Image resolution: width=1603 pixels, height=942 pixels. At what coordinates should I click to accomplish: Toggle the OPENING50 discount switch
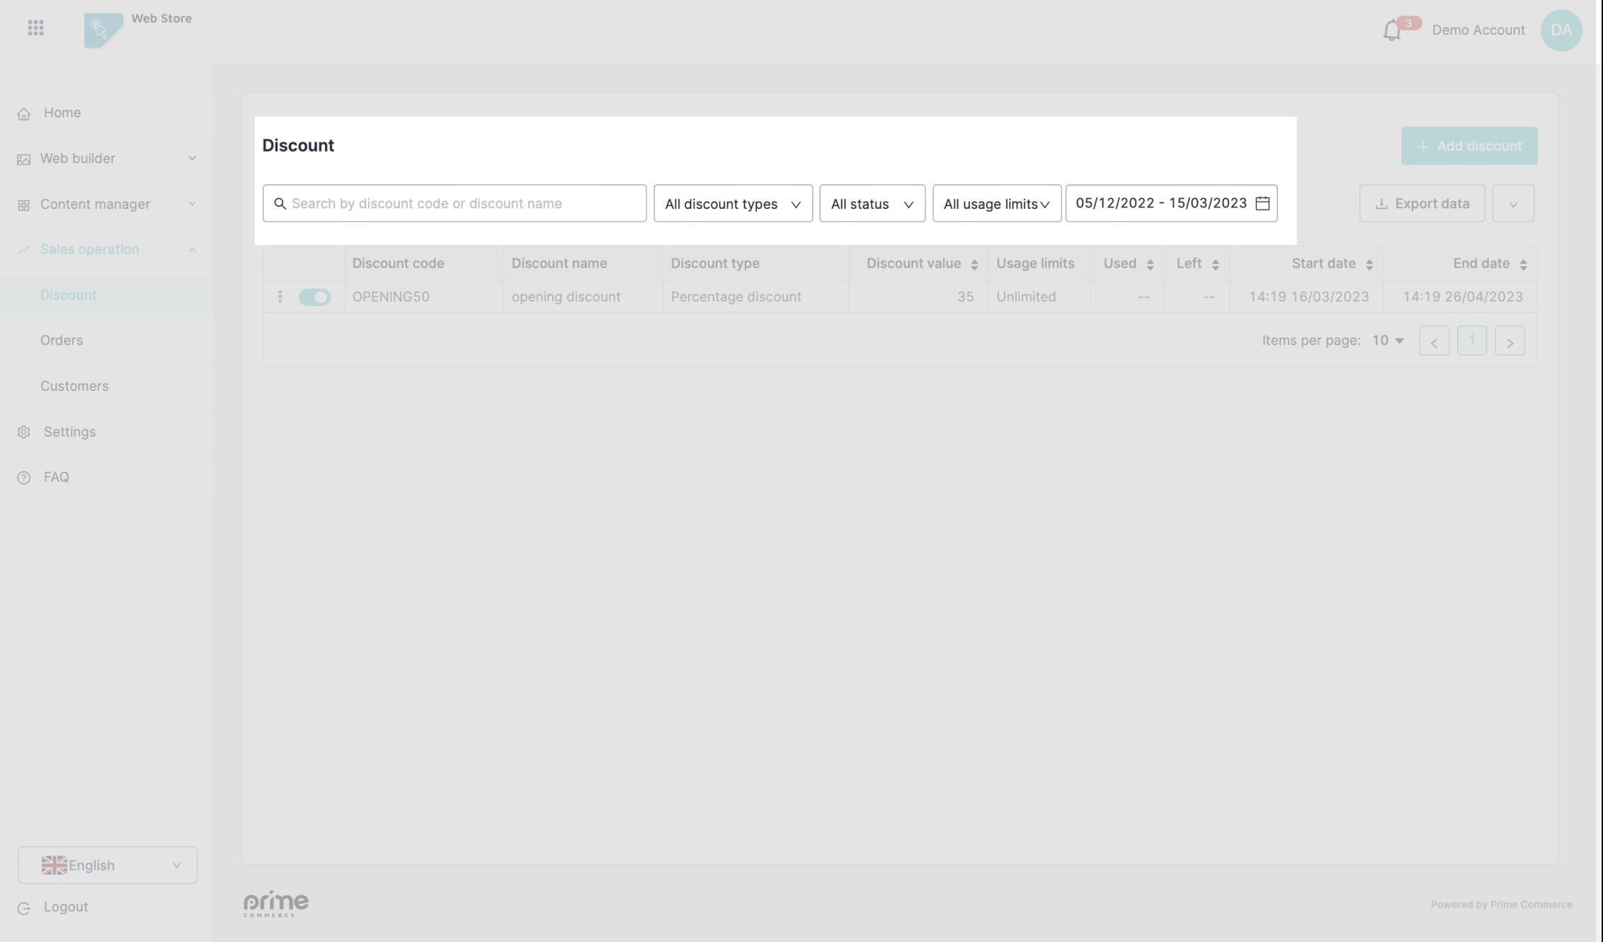[314, 297]
